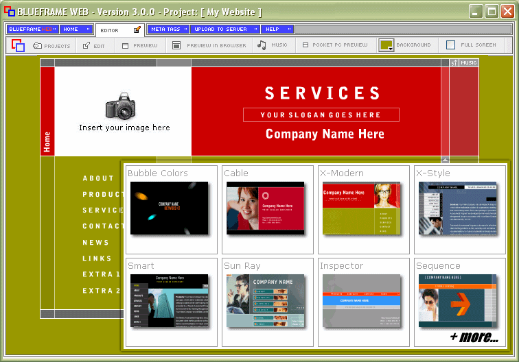Click the '+ more...' templates link
The image size is (519, 362).
click(x=474, y=337)
